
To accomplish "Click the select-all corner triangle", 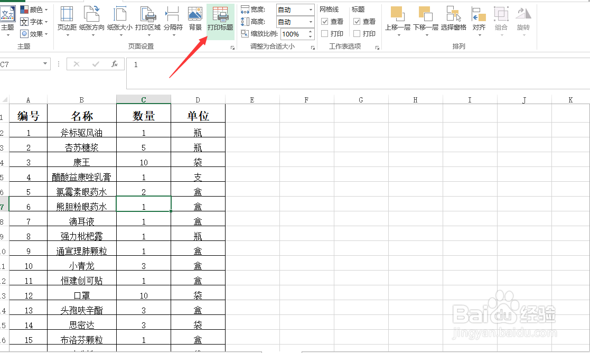I will [x=5, y=100].
